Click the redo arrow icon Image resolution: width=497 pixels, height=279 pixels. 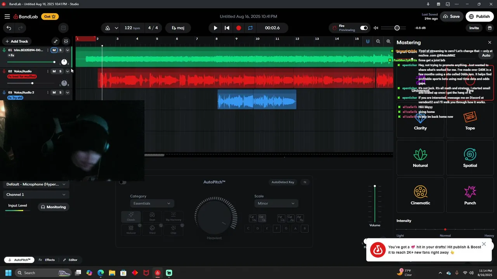[x=20, y=28]
